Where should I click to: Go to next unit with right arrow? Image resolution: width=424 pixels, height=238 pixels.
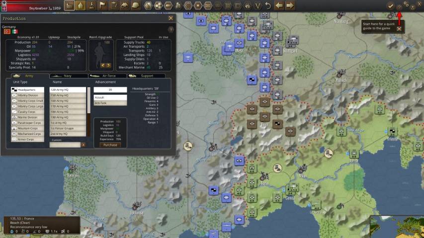point(290,5)
